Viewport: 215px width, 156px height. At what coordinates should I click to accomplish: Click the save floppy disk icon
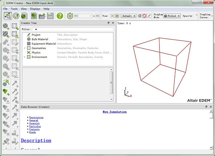(50, 16)
